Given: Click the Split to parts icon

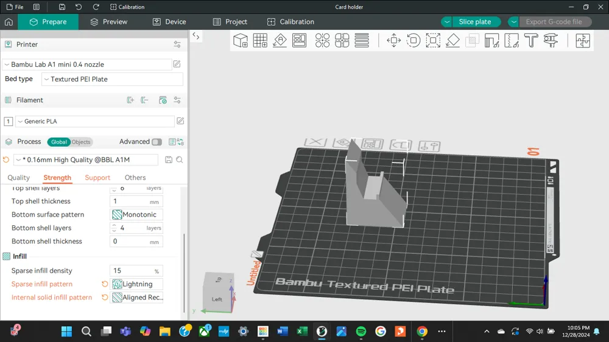Looking at the screenshot, I should tap(342, 40).
